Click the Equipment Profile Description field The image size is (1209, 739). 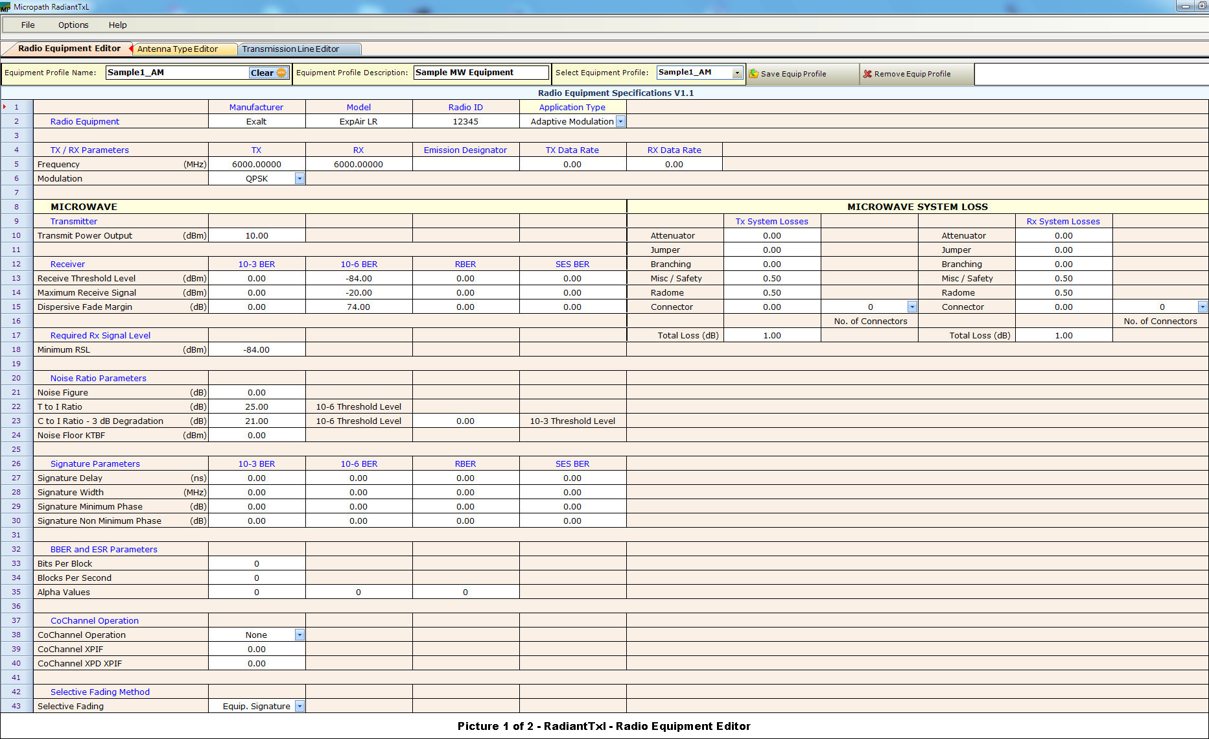pos(480,73)
